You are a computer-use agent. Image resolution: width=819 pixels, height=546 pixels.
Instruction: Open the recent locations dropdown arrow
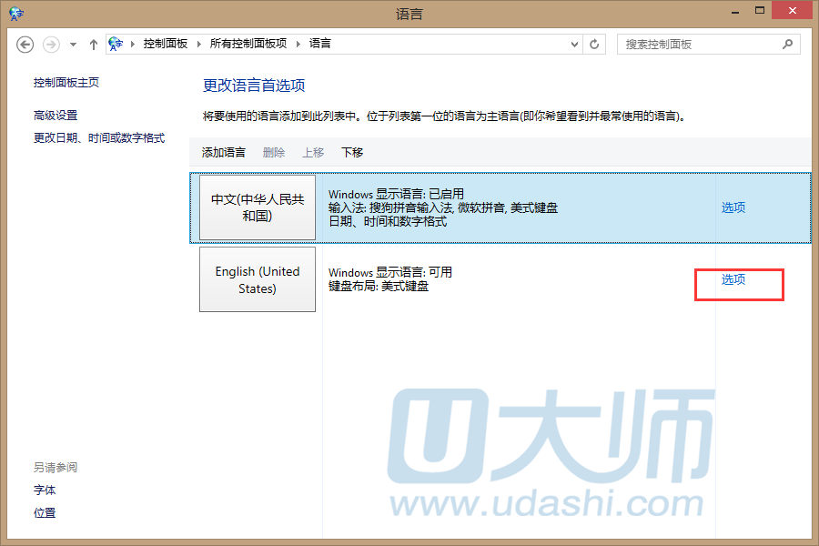point(73,44)
